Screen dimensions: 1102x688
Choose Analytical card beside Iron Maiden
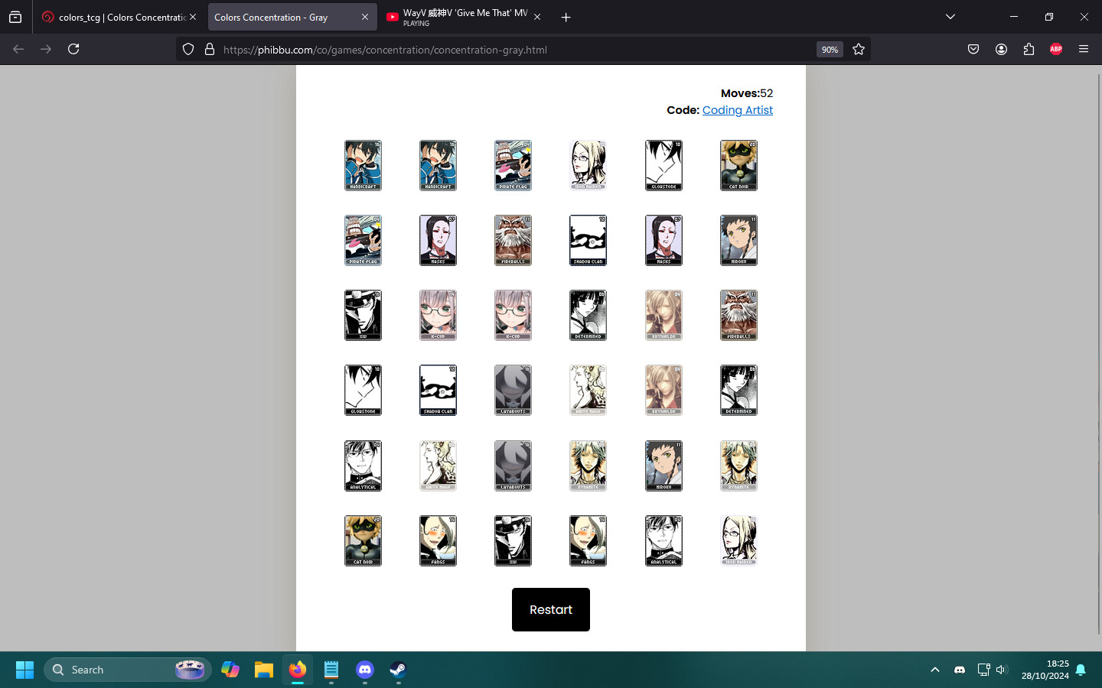pyautogui.click(x=663, y=540)
